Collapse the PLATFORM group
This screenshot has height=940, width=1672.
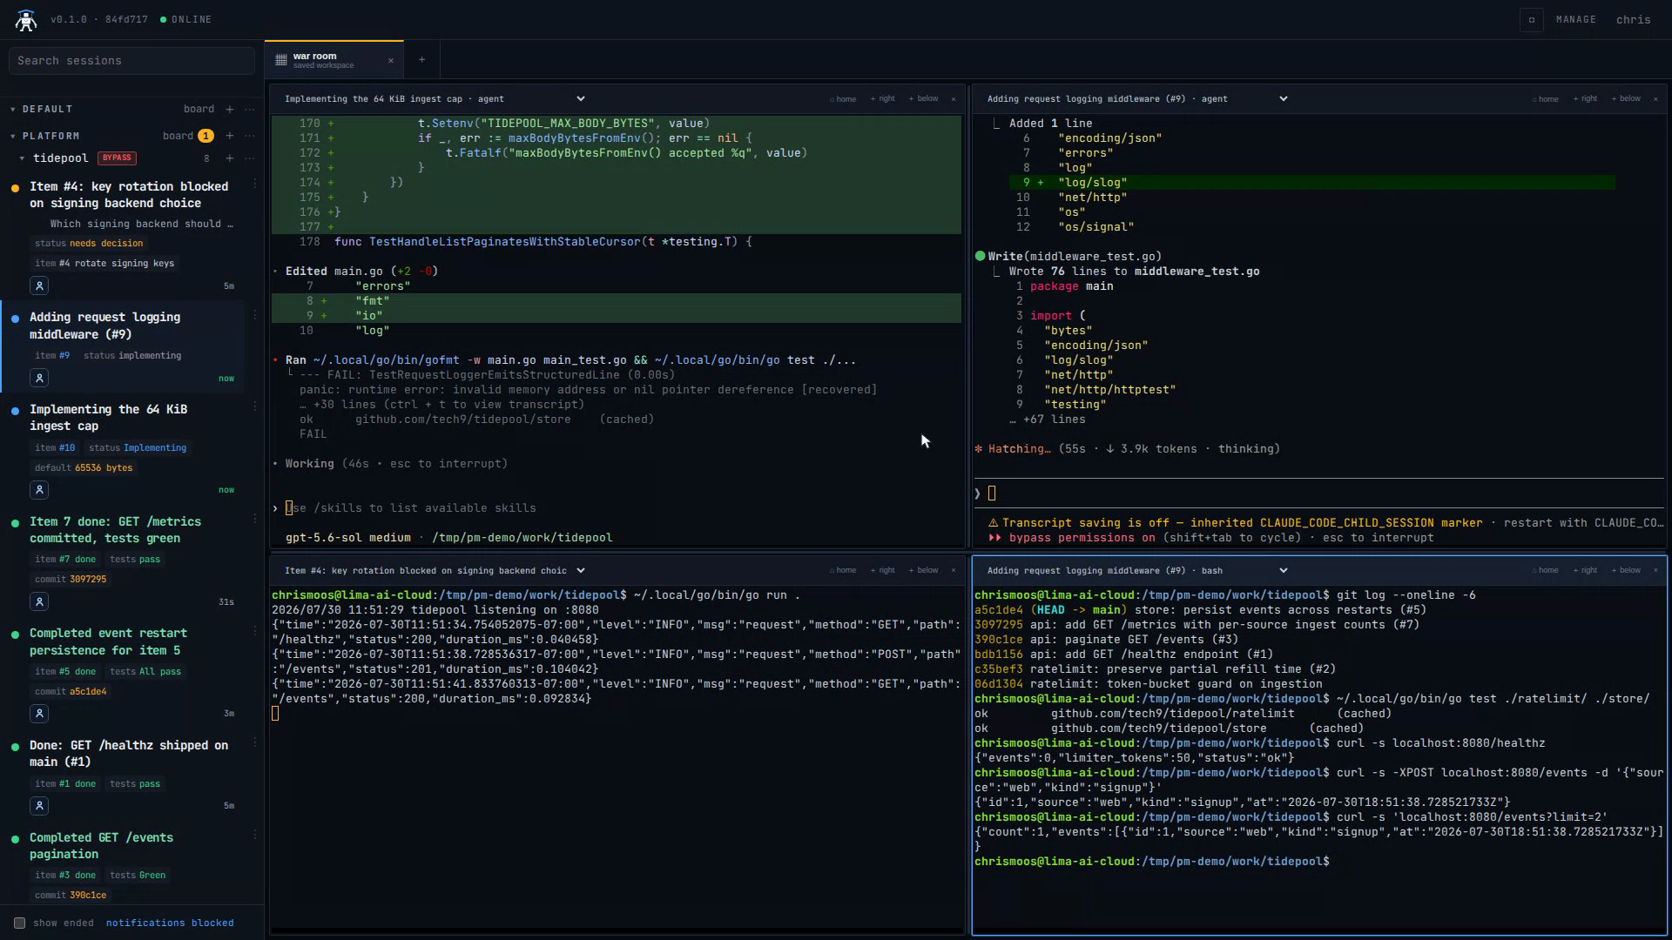point(13,136)
